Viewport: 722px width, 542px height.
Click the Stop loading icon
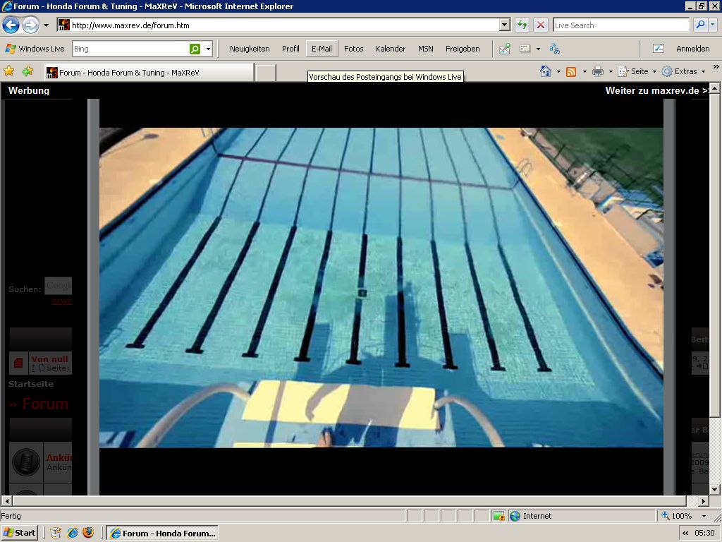coord(541,25)
